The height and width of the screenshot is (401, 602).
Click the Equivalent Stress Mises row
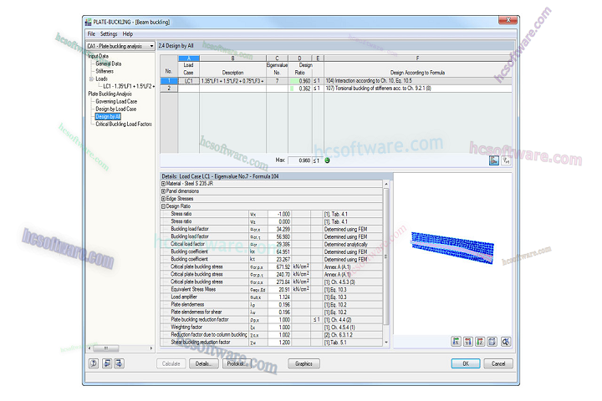[x=272, y=289]
